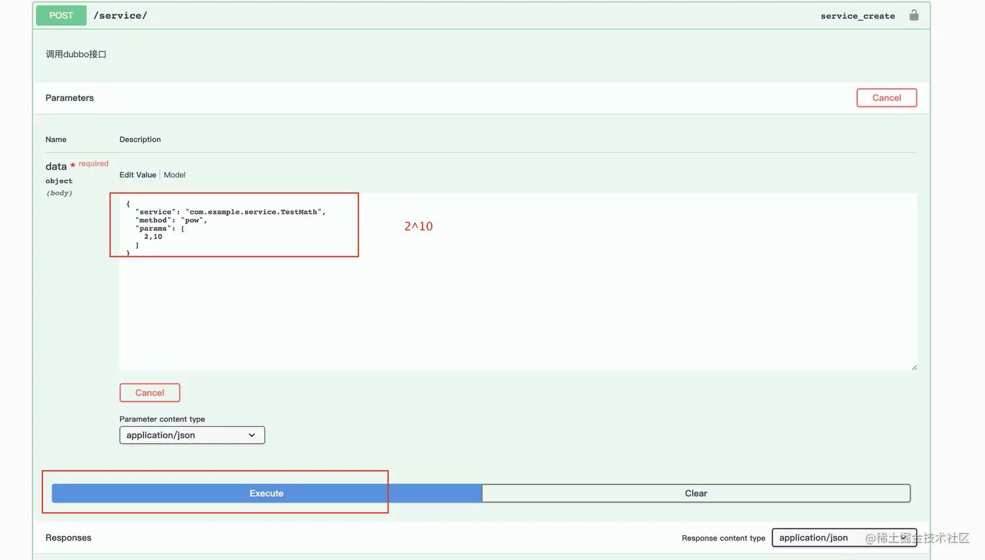985x560 pixels.
Task: Click the 'Description' column header
Action: (x=140, y=140)
